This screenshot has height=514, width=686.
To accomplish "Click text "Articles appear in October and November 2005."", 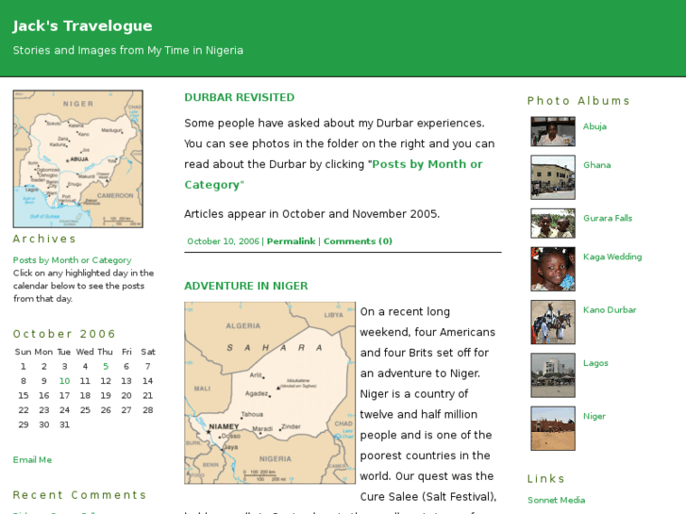I will click(x=312, y=214).
